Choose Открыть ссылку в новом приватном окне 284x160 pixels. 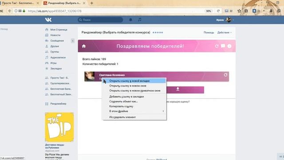click(134, 91)
